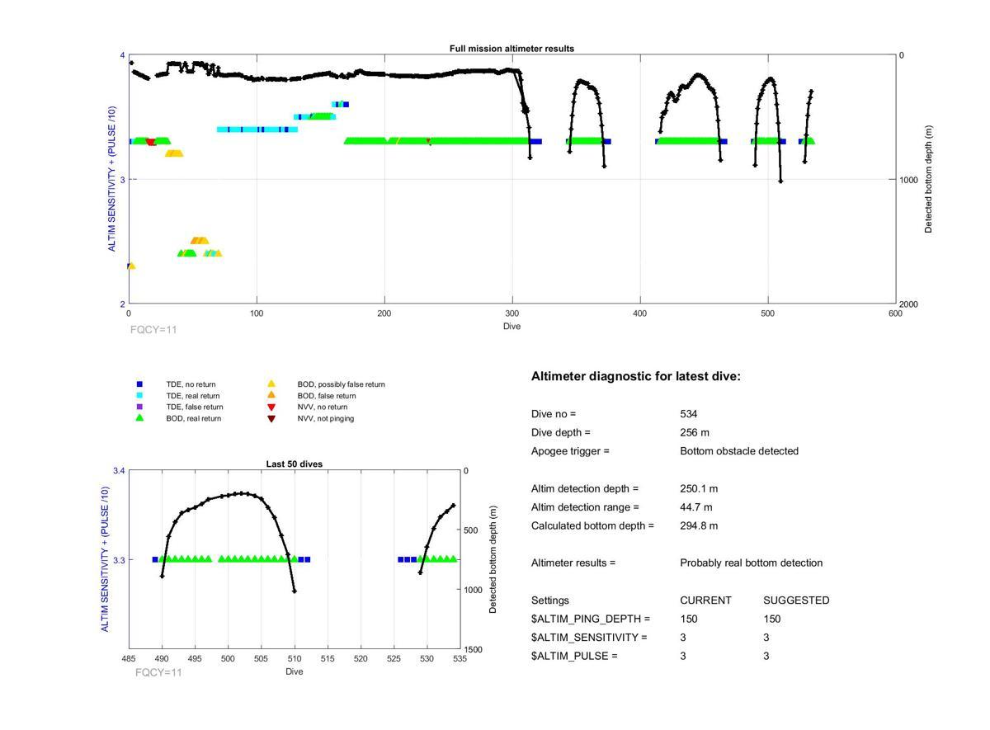The image size is (990, 730).
Task: Click the 'Dive' x-axis label of full mission chart
Action: (x=511, y=327)
